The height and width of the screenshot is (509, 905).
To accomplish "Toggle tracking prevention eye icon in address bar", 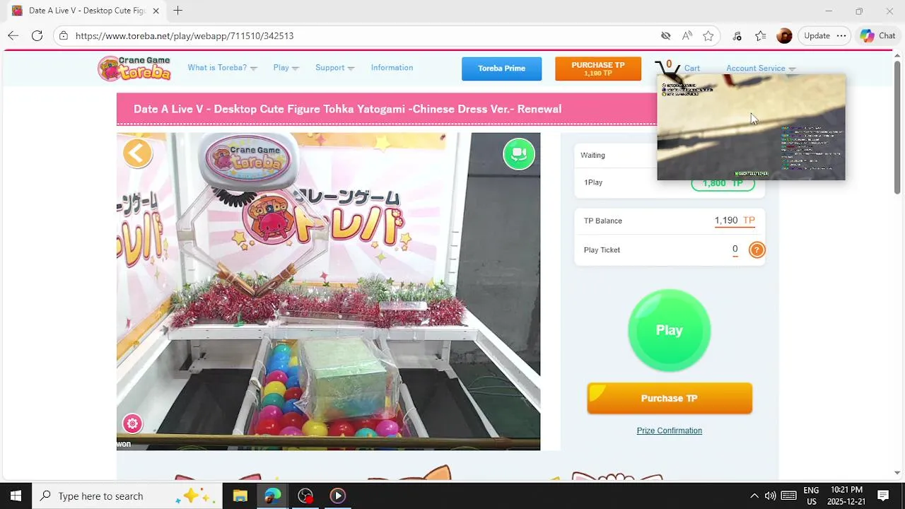I will [665, 35].
